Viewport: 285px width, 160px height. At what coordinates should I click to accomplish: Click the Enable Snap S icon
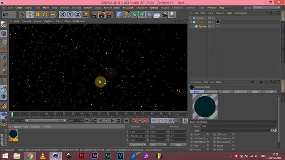(4, 96)
